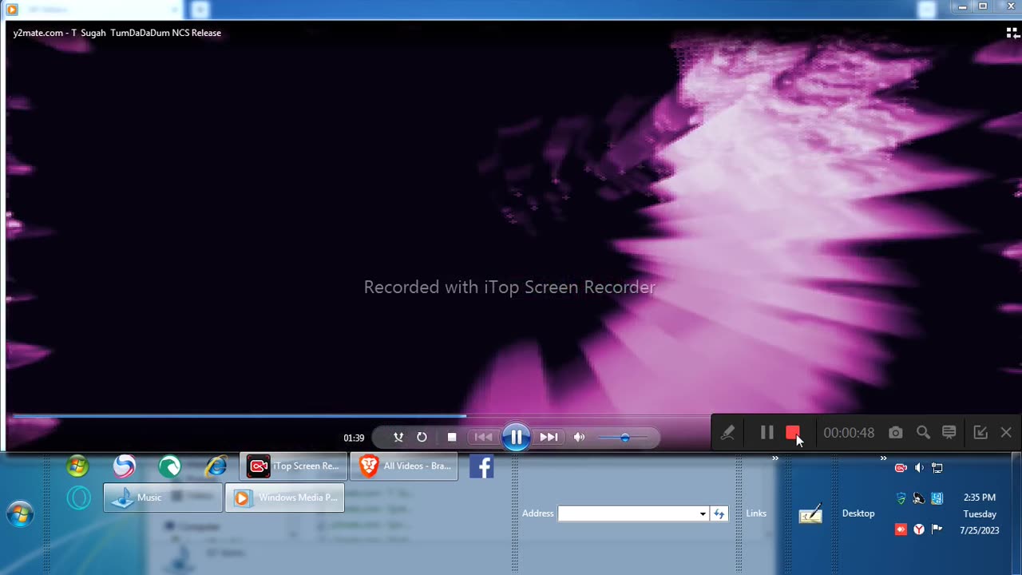Open the iTop recorder annotation pen
This screenshot has height=575, width=1022.
click(x=727, y=432)
